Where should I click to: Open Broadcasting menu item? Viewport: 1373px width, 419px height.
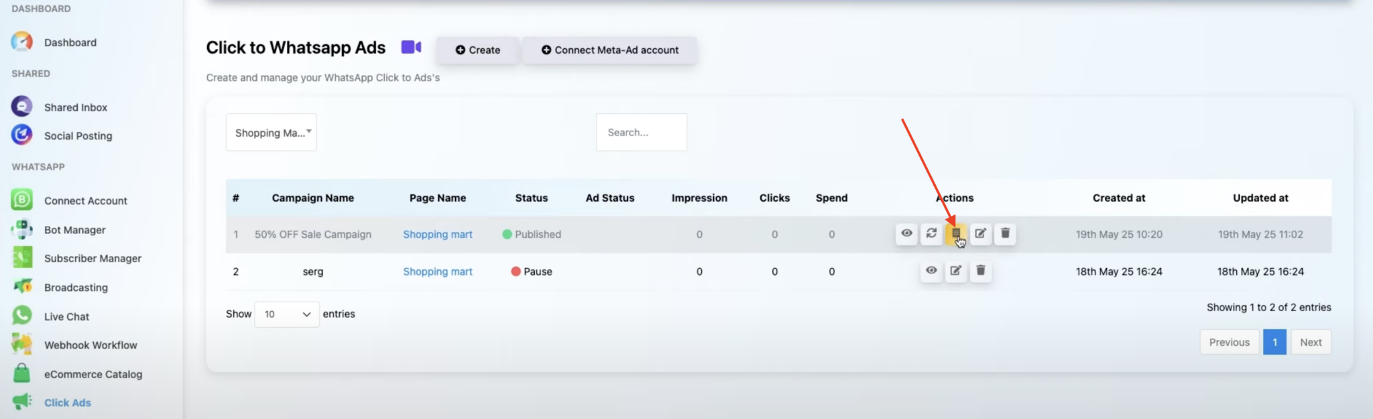pos(76,288)
